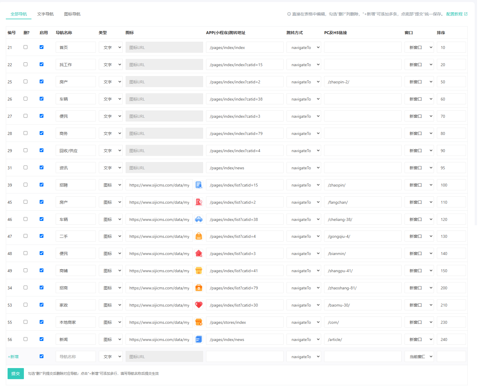This screenshot has height=387, width=480.
Task: Click the 家政 row red heart icon
Action: pos(199,305)
